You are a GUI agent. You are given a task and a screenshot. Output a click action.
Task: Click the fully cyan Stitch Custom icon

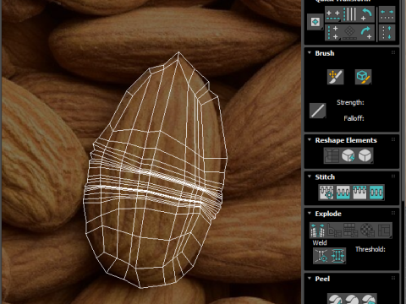[x=376, y=193]
